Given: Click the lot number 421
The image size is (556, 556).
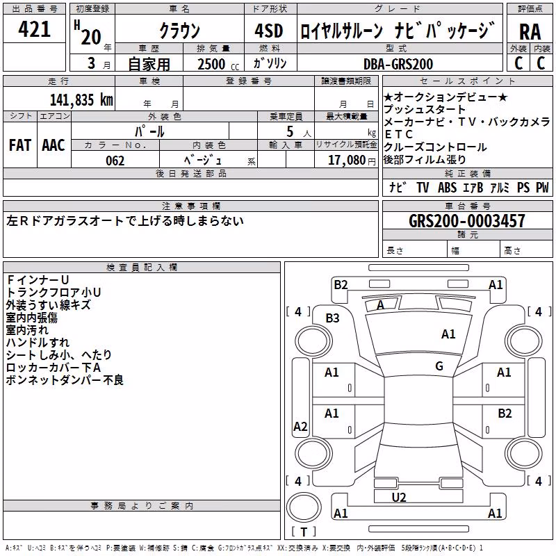Looking at the screenshot, I should 34,29.
